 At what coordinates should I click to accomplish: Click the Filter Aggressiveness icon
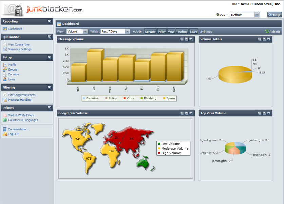coord(5,95)
